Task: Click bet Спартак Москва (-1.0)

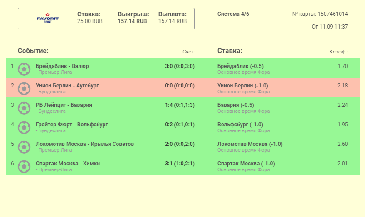Action: point(246,164)
